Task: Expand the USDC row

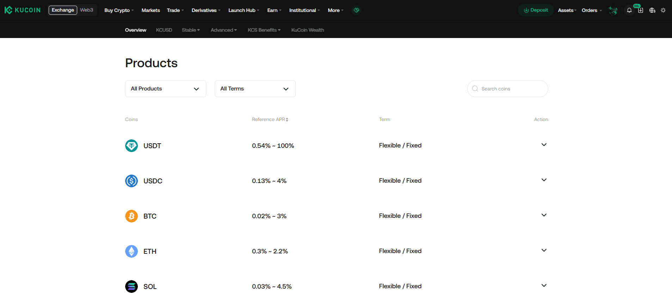Action: [544, 180]
